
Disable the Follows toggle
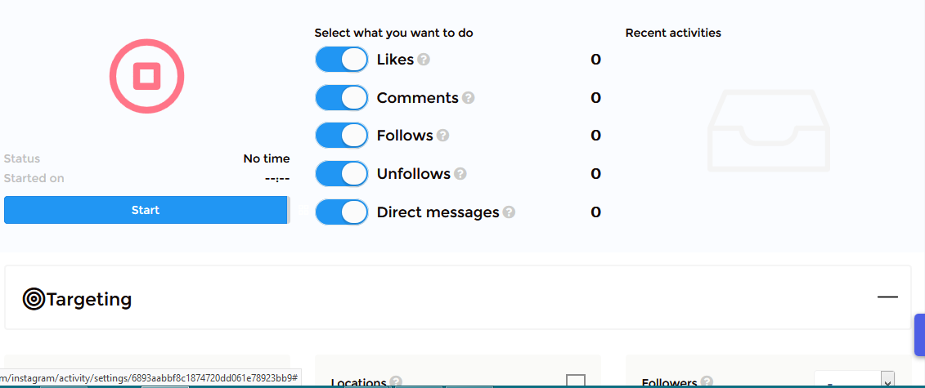coord(342,136)
